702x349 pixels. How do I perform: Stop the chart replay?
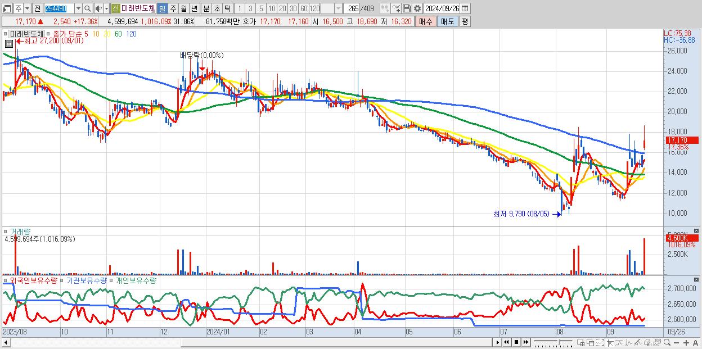[x=516, y=342]
